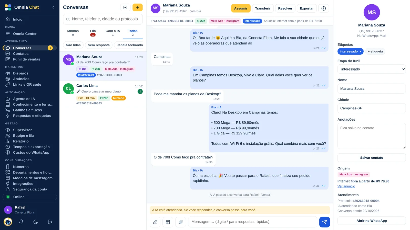410x230 pixels.
Task: Click the assistant avatar icon in footer
Action: pyautogui.click(x=8, y=222)
